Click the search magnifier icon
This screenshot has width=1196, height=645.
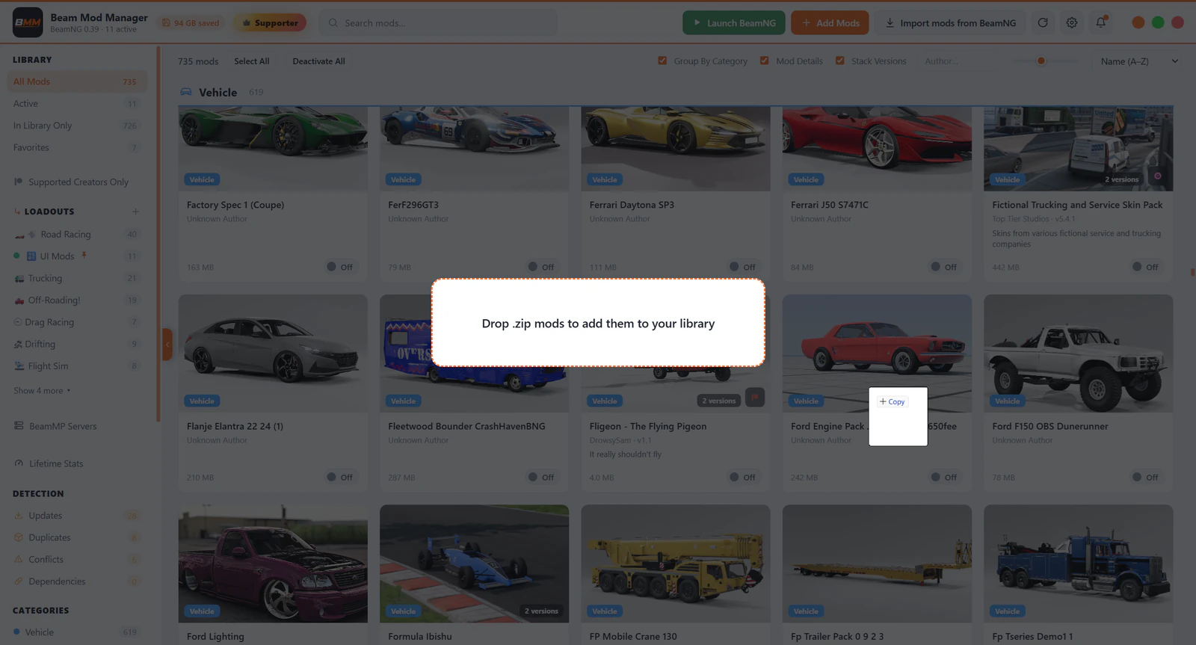(x=333, y=23)
